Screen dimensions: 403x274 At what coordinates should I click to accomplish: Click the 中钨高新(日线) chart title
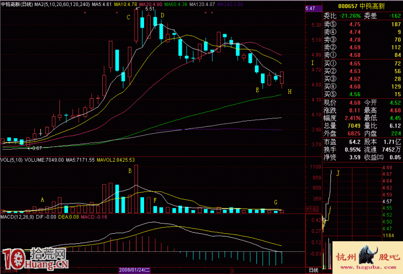(x=17, y=5)
